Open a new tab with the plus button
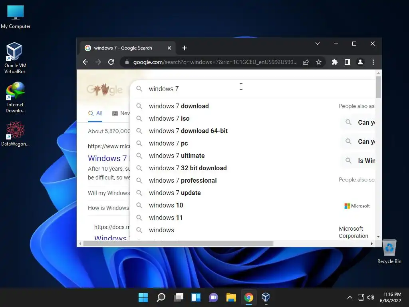This screenshot has width=409, height=307. point(185,48)
